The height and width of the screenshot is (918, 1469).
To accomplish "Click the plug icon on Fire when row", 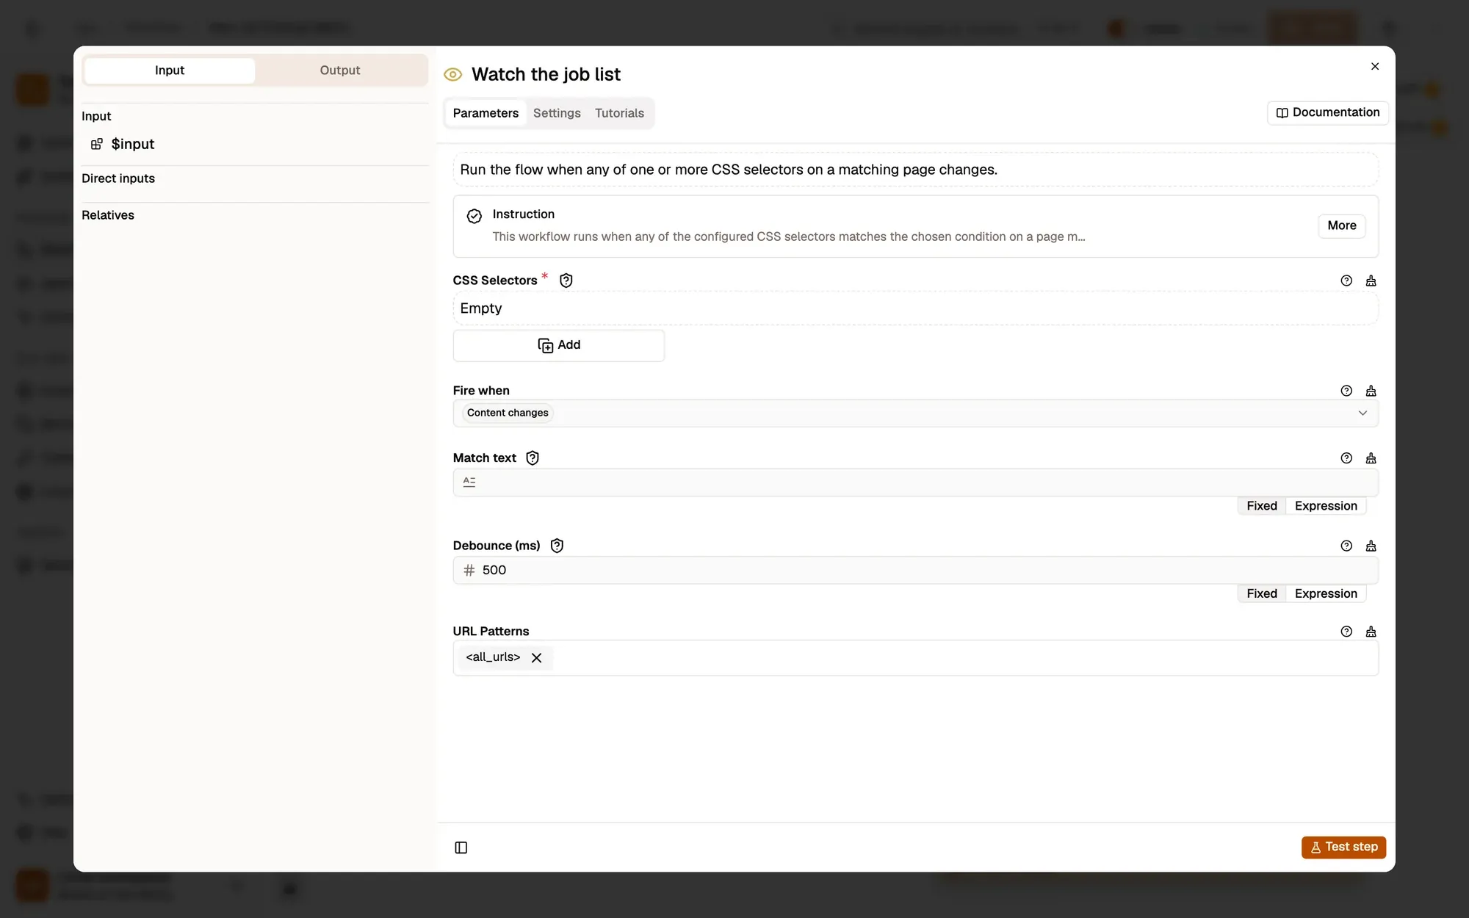I will coord(1371,391).
